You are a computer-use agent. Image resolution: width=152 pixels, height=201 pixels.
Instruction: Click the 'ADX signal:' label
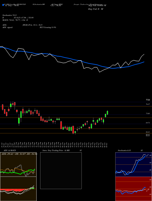(8, 27)
